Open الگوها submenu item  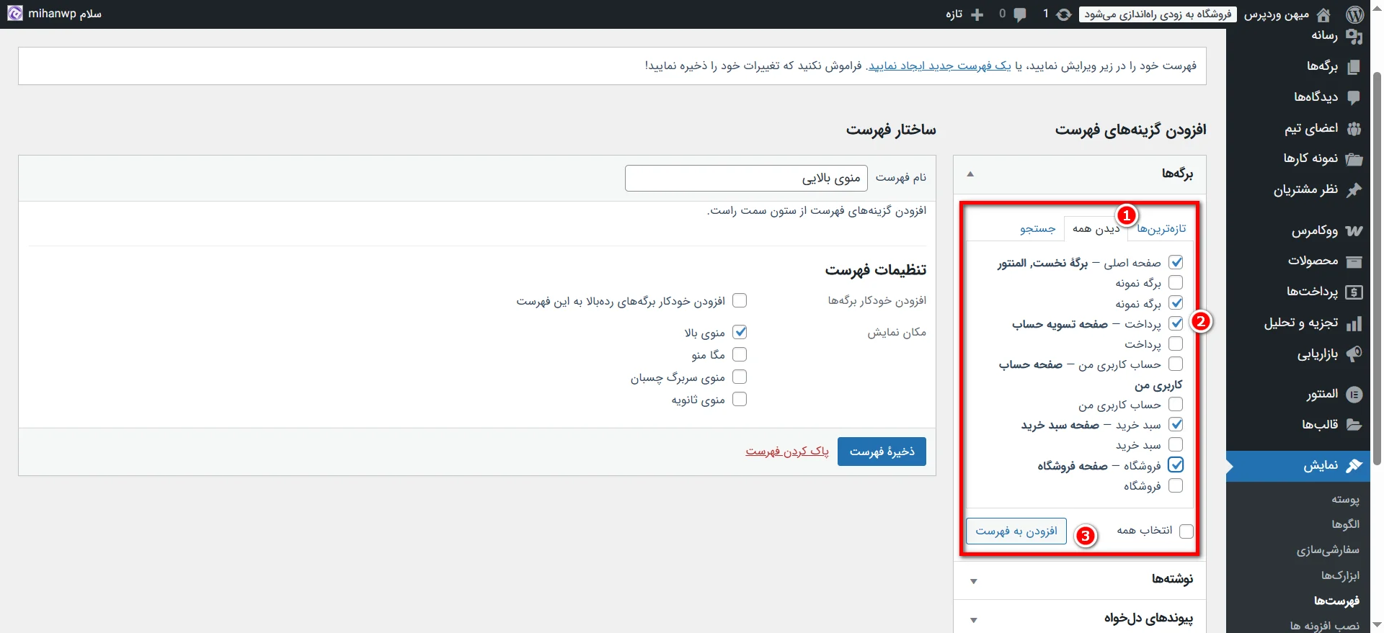tap(1345, 524)
